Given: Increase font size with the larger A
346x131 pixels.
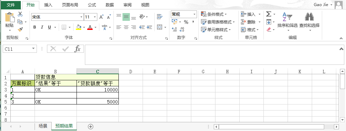Looking at the screenshot, I should [x=101, y=17].
